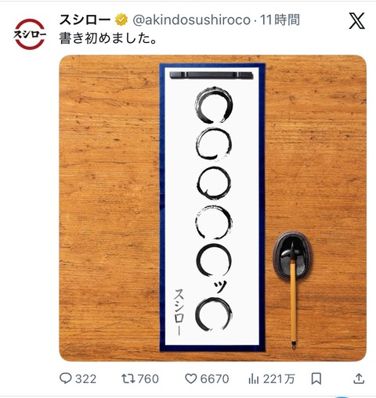The width and height of the screenshot is (376, 398).
Task: Click the repost count 760
Action: tap(148, 378)
